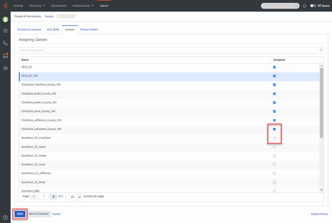332x223 pixels.
Task: Select the ChildCare_Grant_County_VM row name
Action: click(x=39, y=94)
